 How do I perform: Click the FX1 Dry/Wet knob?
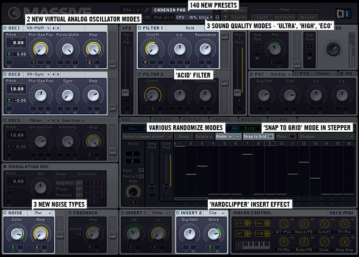coord(264,96)
